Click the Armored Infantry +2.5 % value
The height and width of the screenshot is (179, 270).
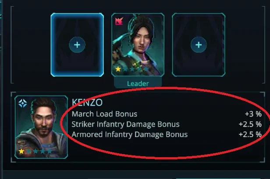(250, 134)
